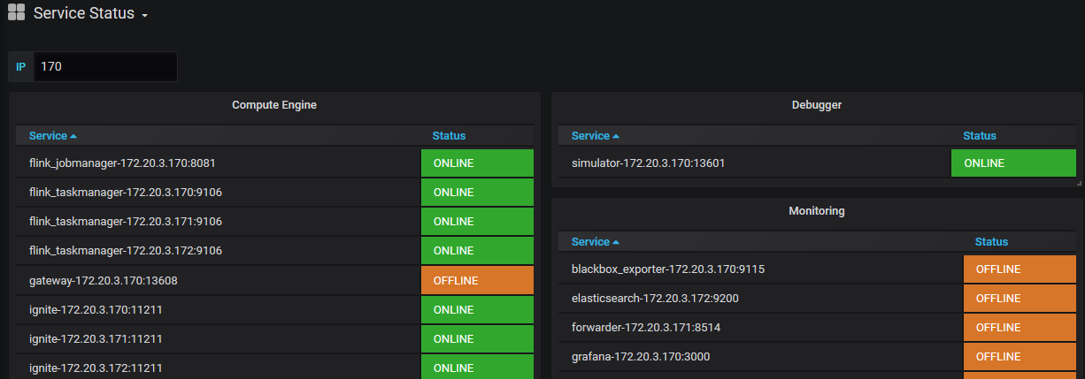The height and width of the screenshot is (379, 1085).
Task: Click Status header in Debugger table
Action: pos(980,136)
